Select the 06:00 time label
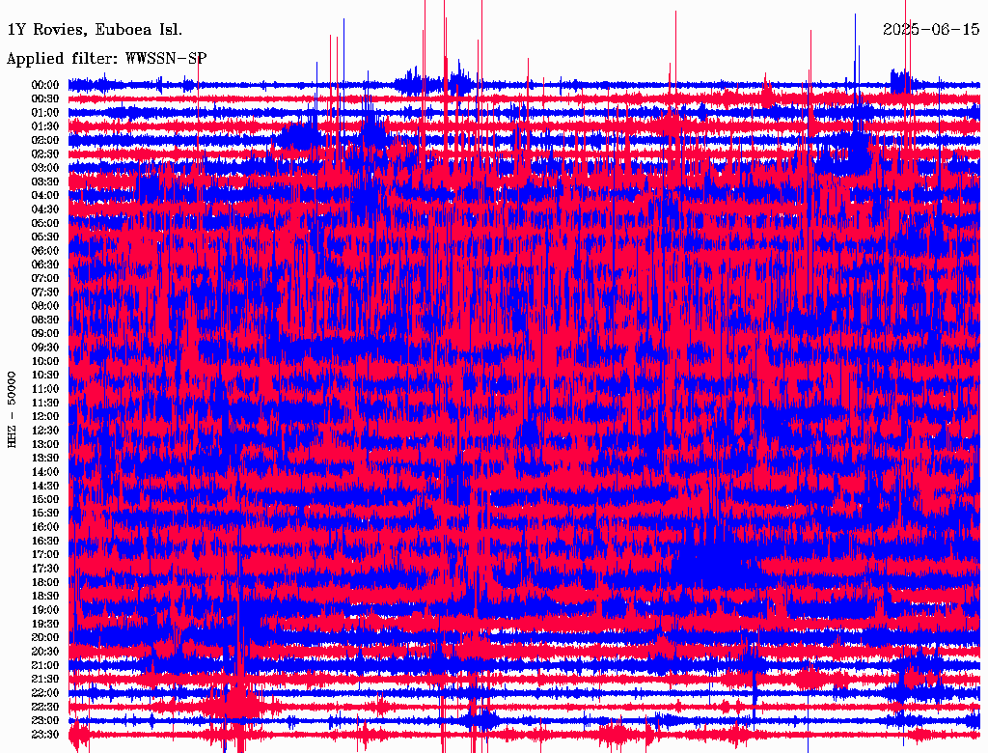Viewport: 988px width, 753px height. pos(45,251)
